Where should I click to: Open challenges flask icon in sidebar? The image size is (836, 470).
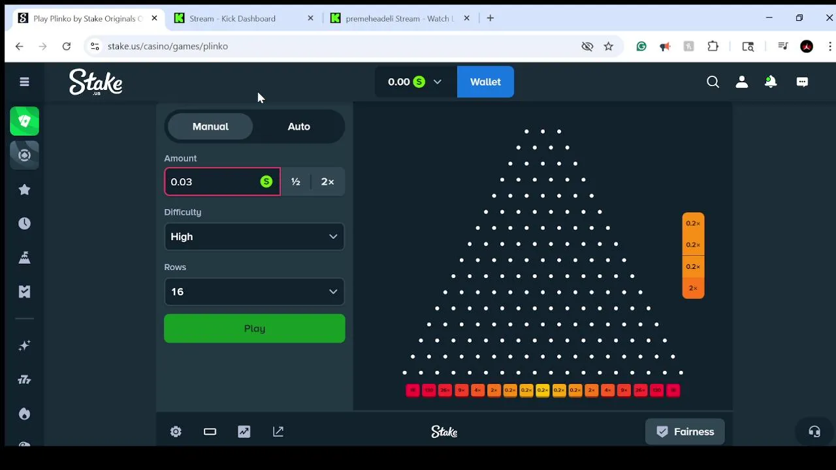pos(24,257)
